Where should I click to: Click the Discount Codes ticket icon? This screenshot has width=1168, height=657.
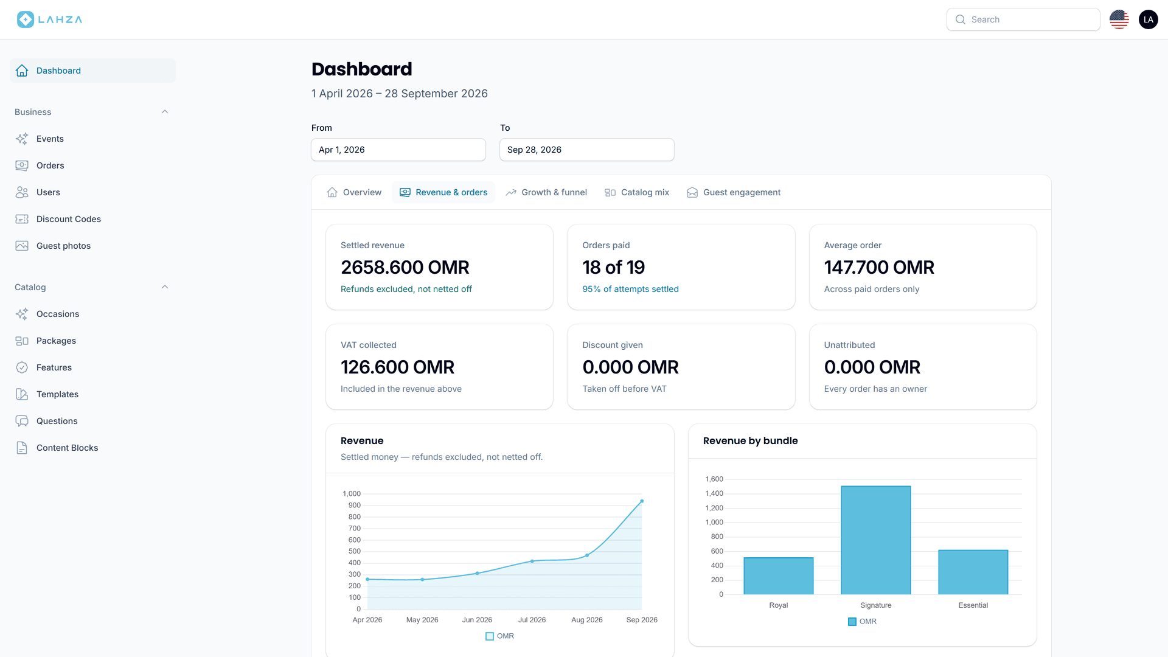(x=22, y=219)
